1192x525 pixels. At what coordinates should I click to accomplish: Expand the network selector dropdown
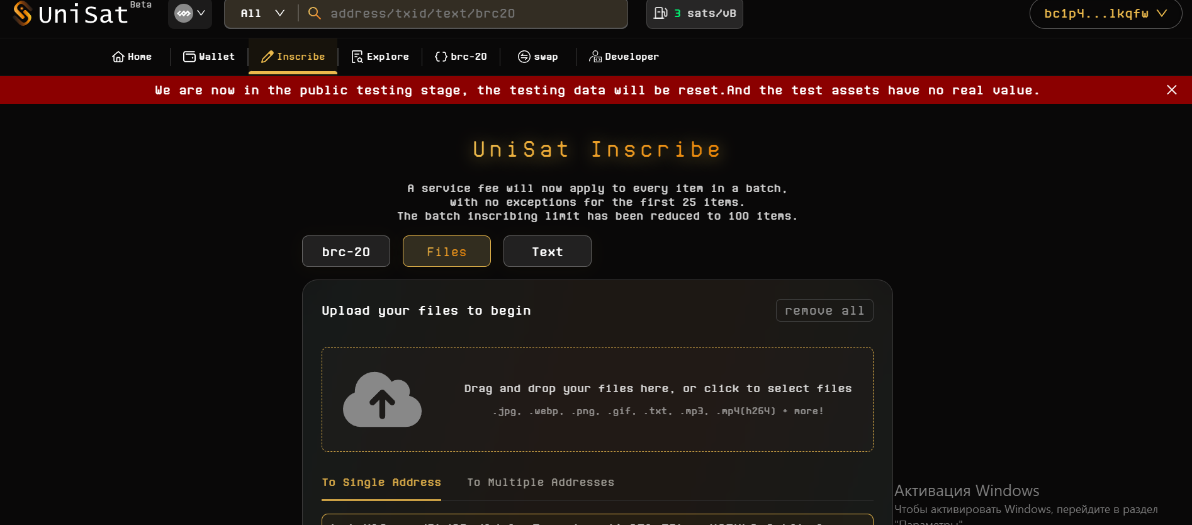tap(190, 13)
